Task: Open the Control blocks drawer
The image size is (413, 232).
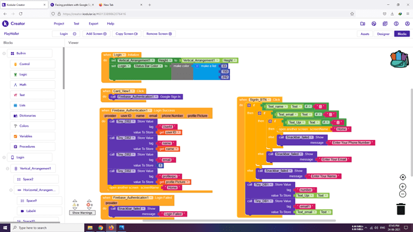Action: click(33, 64)
